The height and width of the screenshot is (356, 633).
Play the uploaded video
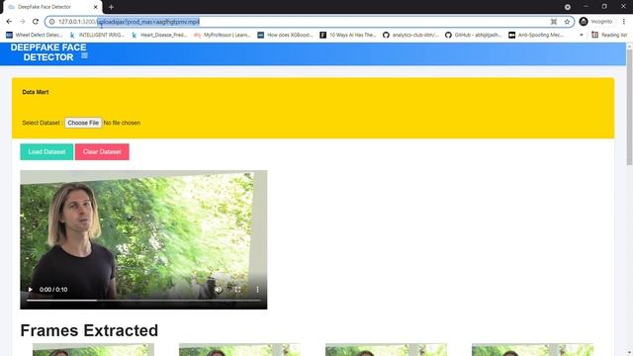coord(31,290)
